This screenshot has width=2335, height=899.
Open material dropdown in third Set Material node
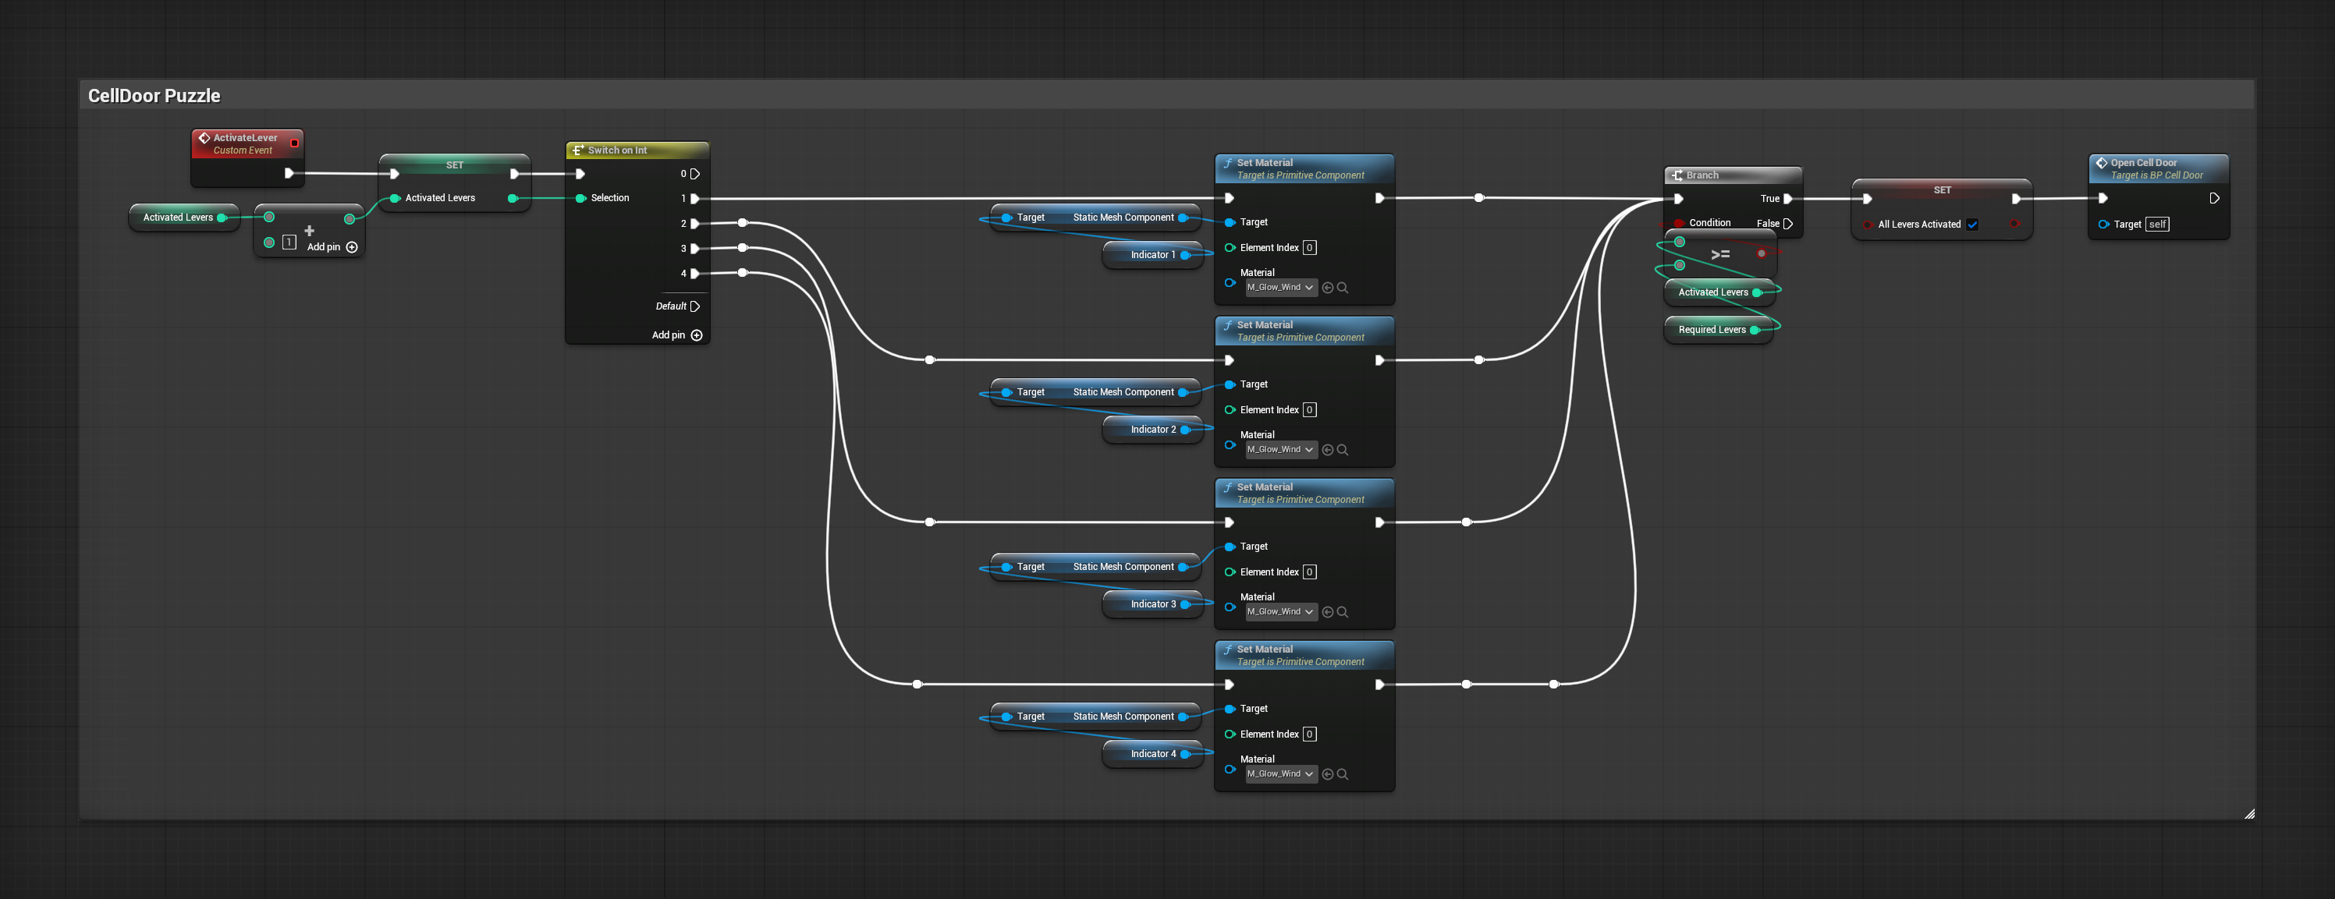coord(1281,612)
